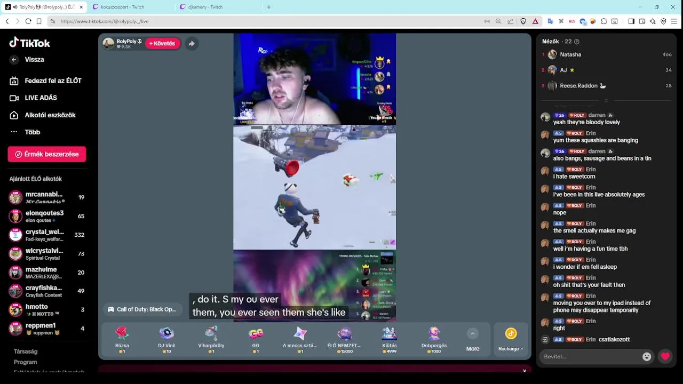Viewport: 683px width, 384px height.
Task: Send the Rózsa gift
Action: pyautogui.click(x=122, y=340)
